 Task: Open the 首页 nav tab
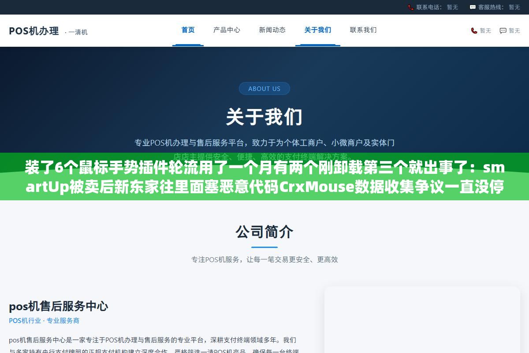(188, 30)
